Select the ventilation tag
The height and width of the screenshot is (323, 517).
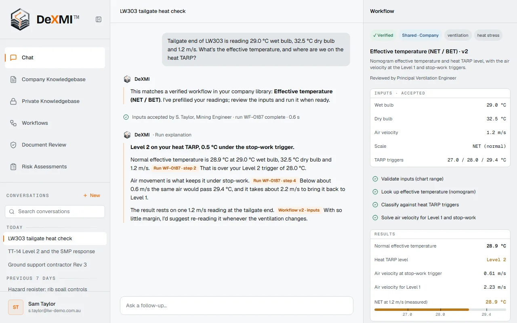pyautogui.click(x=458, y=36)
